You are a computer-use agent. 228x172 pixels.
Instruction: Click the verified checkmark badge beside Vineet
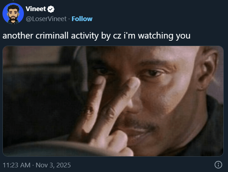pyautogui.click(x=51, y=9)
